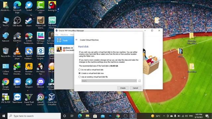Open JPG To PDF desktop icon
The image size is (212, 119).
click(6, 99)
